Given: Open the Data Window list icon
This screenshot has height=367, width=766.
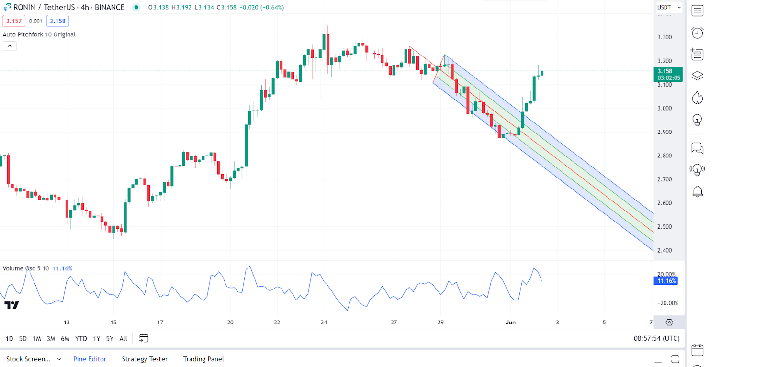Looking at the screenshot, I should coord(697,55).
